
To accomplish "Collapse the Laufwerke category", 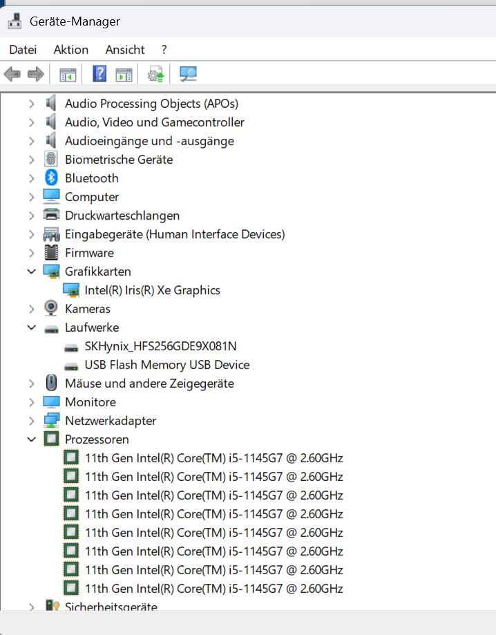I will [x=31, y=328].
